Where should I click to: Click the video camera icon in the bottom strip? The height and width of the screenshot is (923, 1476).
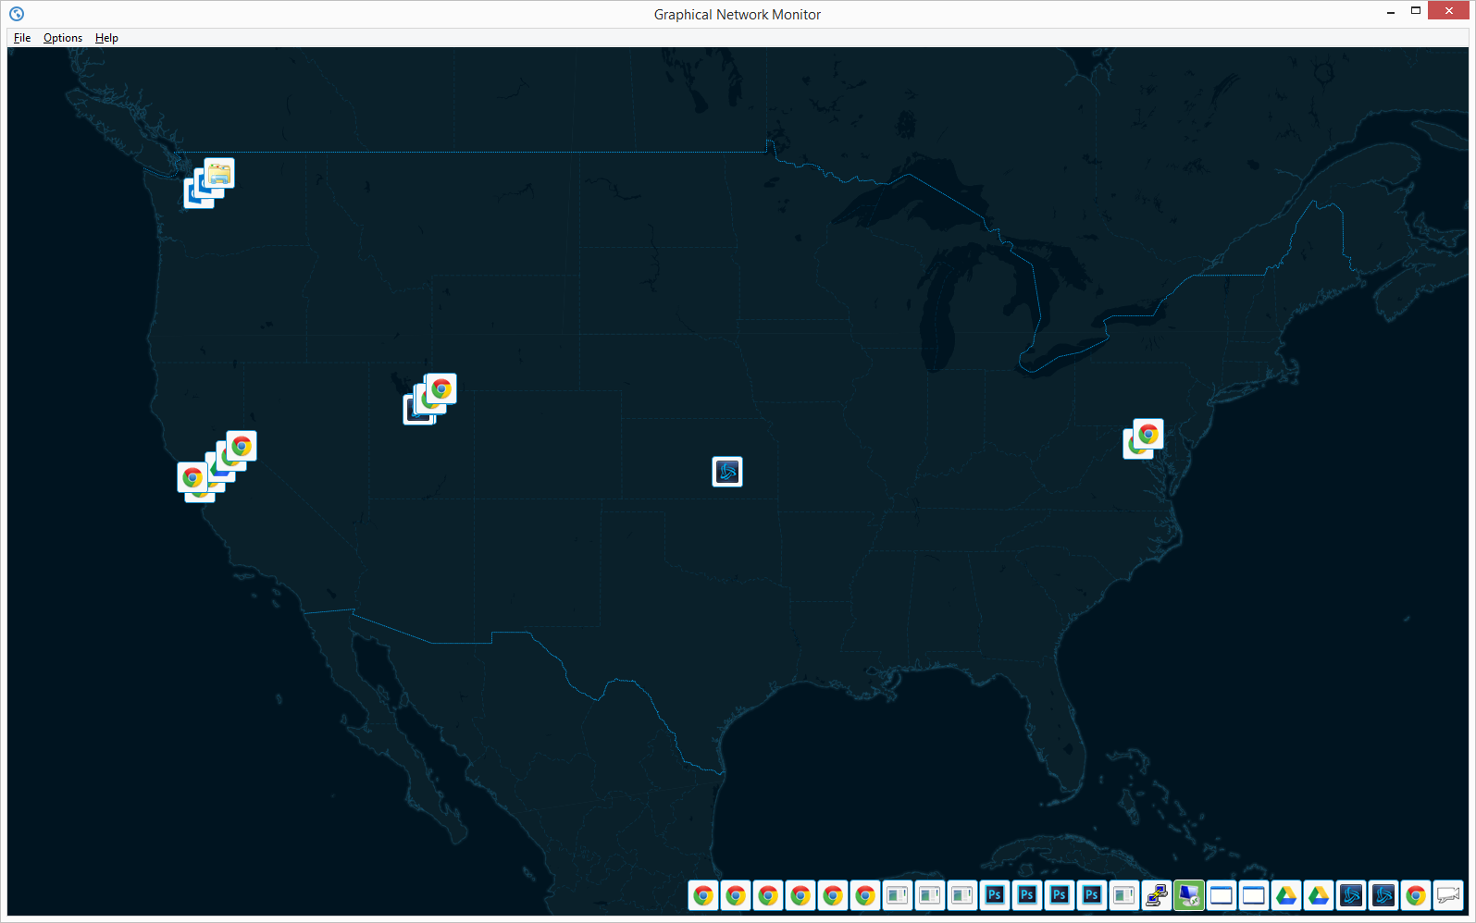pos(1448,895)
